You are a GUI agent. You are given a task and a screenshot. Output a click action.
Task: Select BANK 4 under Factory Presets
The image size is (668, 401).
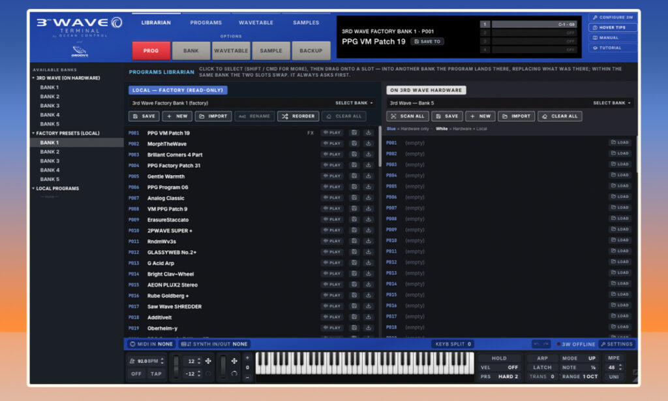pos(50,170)
